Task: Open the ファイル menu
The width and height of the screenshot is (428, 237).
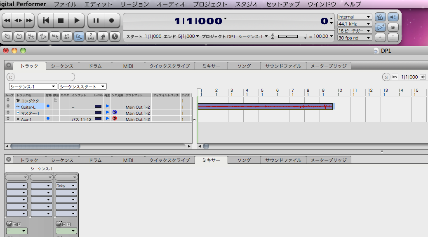Action: pos(65,5)
